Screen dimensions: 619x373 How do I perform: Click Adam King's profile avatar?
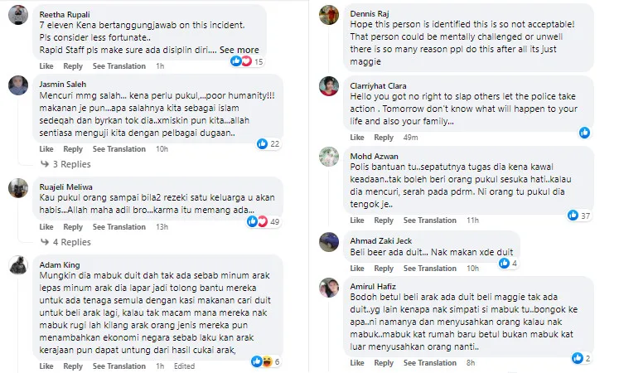[x=18, y=266]
